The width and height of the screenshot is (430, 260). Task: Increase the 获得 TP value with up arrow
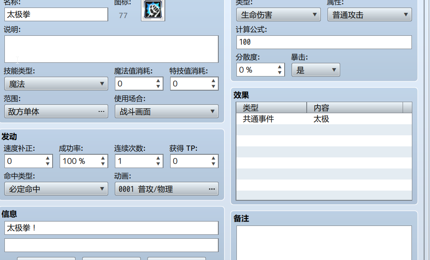click(213, 158)
